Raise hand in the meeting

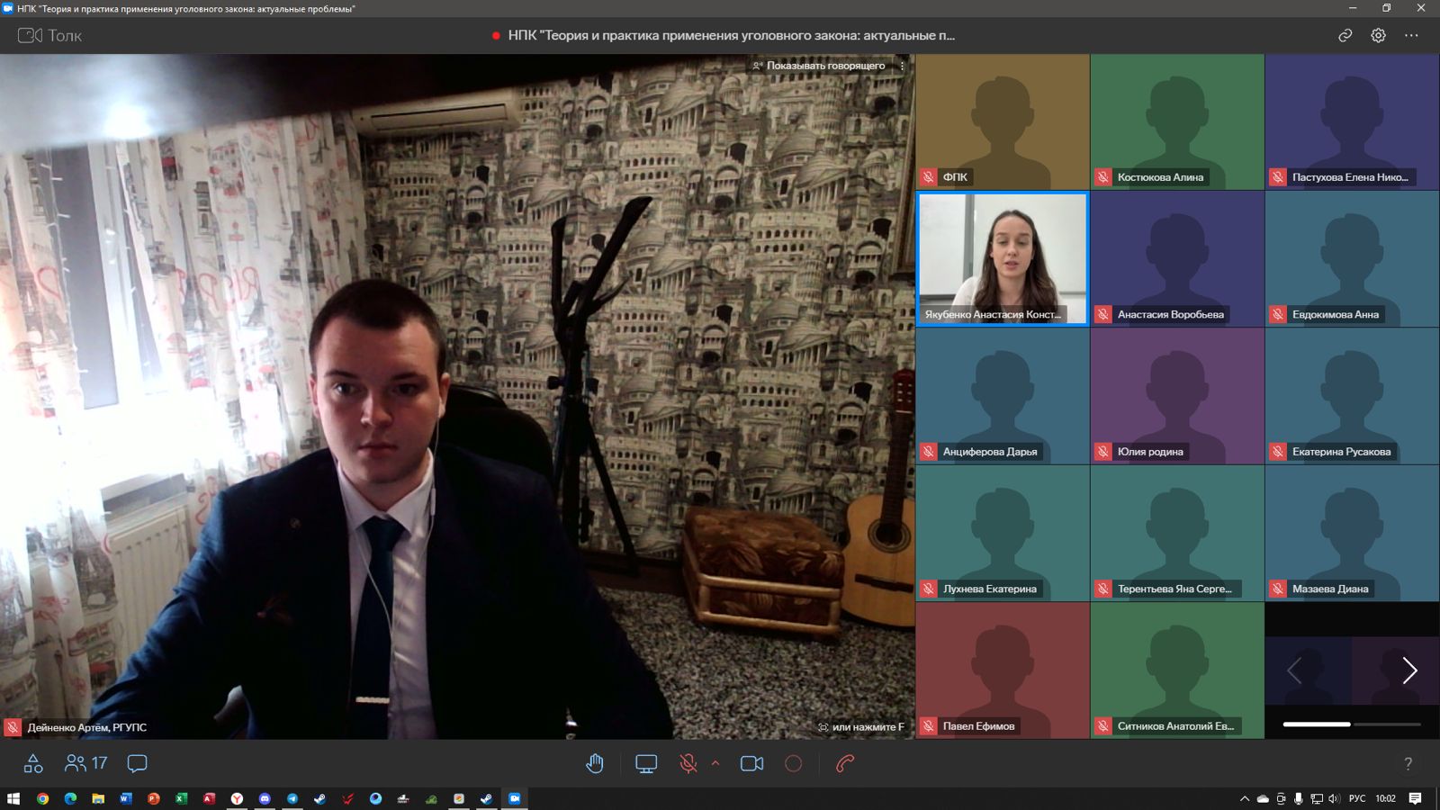tap(595, 764)
